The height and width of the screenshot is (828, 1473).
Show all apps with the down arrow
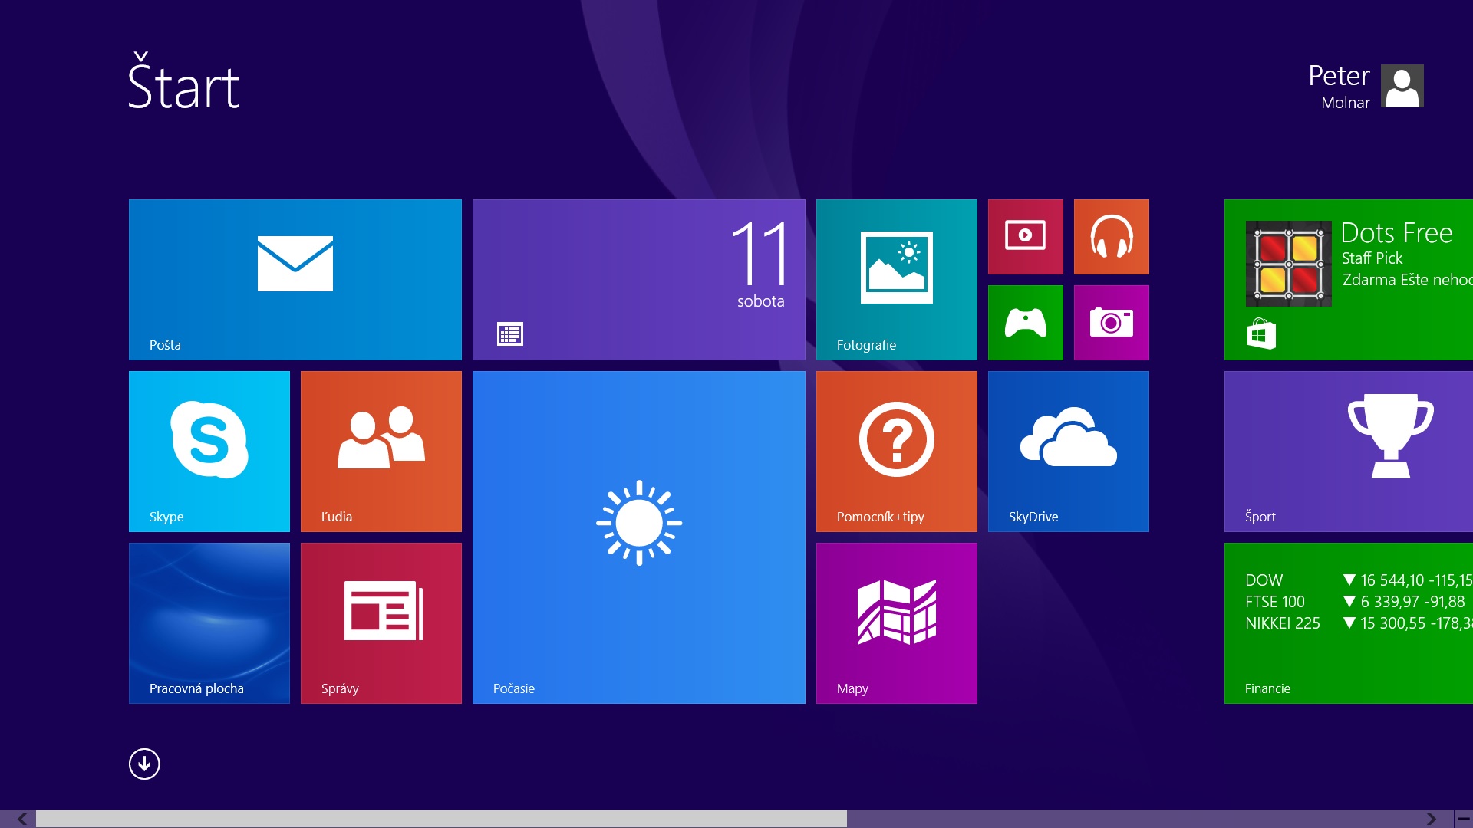[x=144, y=764]
